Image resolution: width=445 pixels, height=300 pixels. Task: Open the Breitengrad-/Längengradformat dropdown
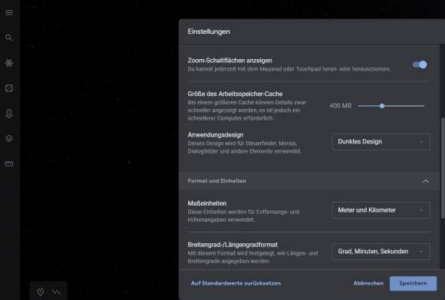point(381,252)
